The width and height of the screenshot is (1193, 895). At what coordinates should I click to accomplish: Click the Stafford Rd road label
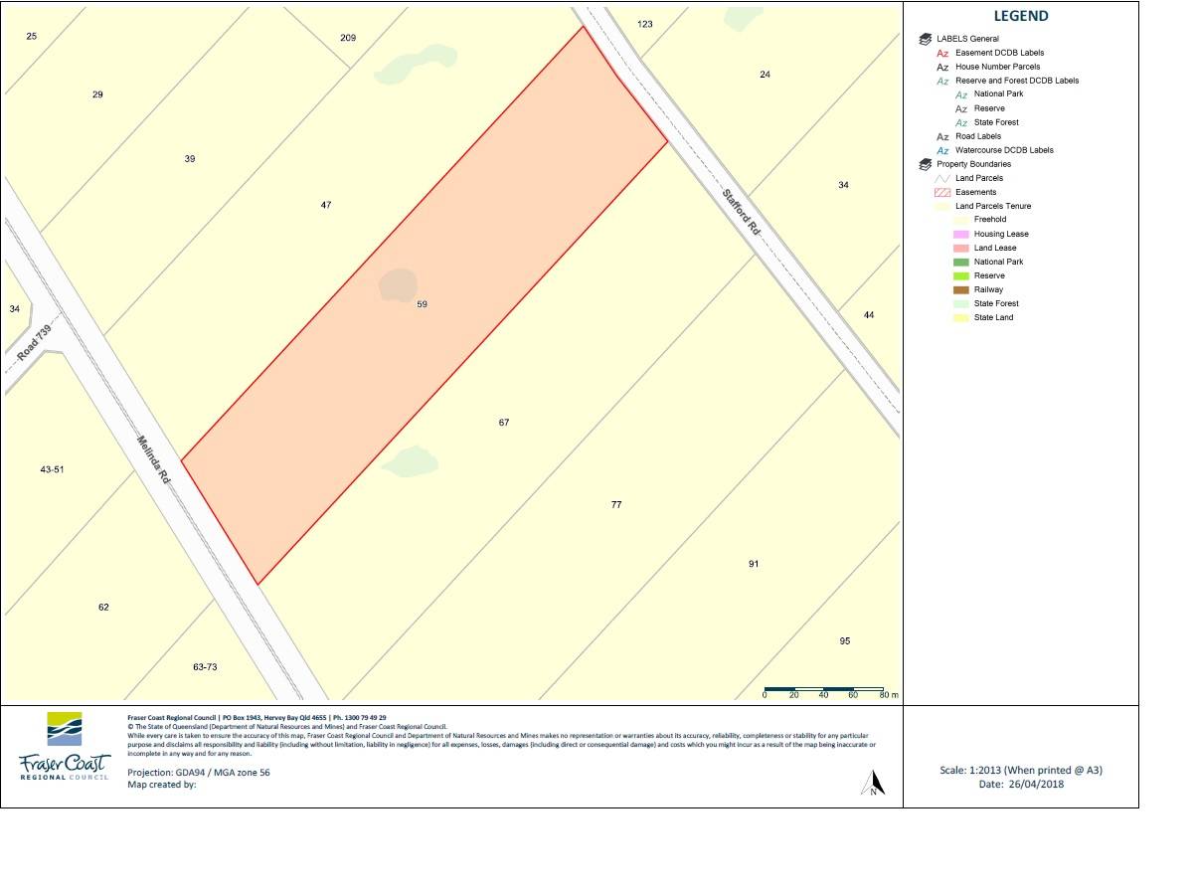pyautogui.click(x=741, y=212)
